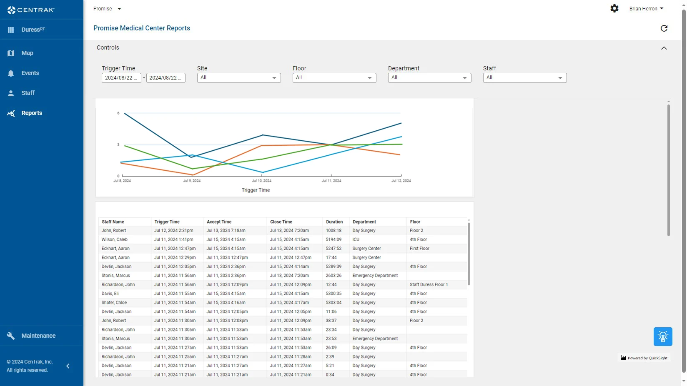Click the Duration column header
This screenshot has width=687, height=386.
click(334, 222)
